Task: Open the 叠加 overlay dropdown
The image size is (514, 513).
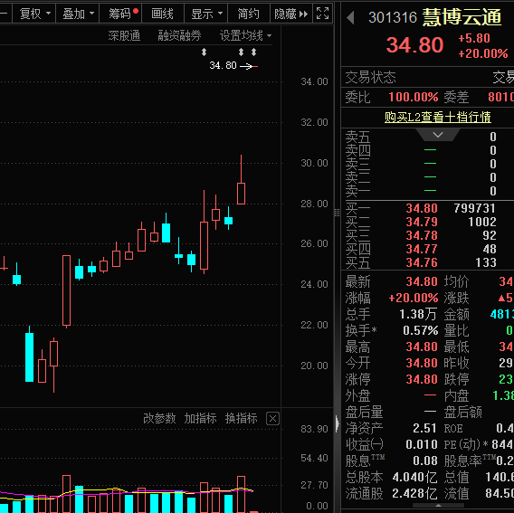Action: click(x=78, y=14)
